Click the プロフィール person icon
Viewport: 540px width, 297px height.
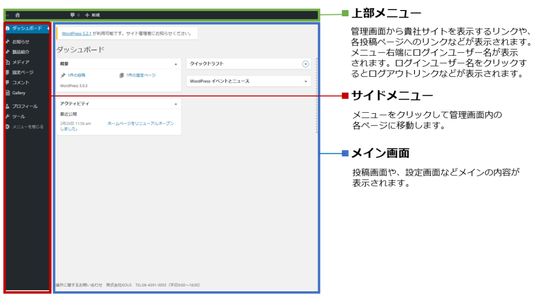pos(7,106)
